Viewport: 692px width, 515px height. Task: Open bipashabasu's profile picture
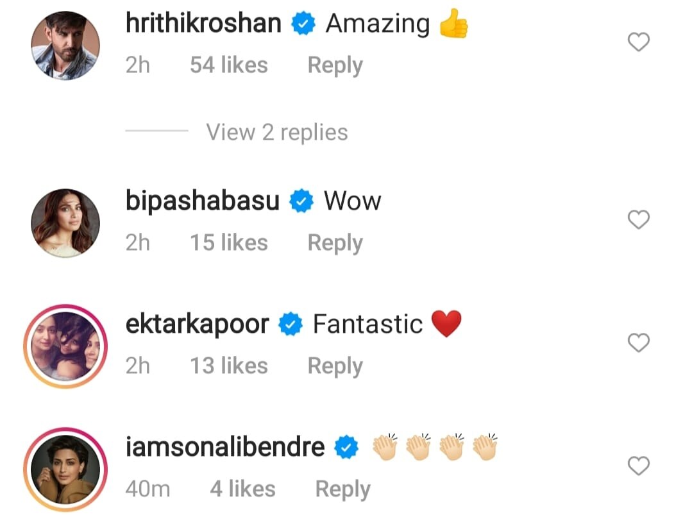pos(65,223)
